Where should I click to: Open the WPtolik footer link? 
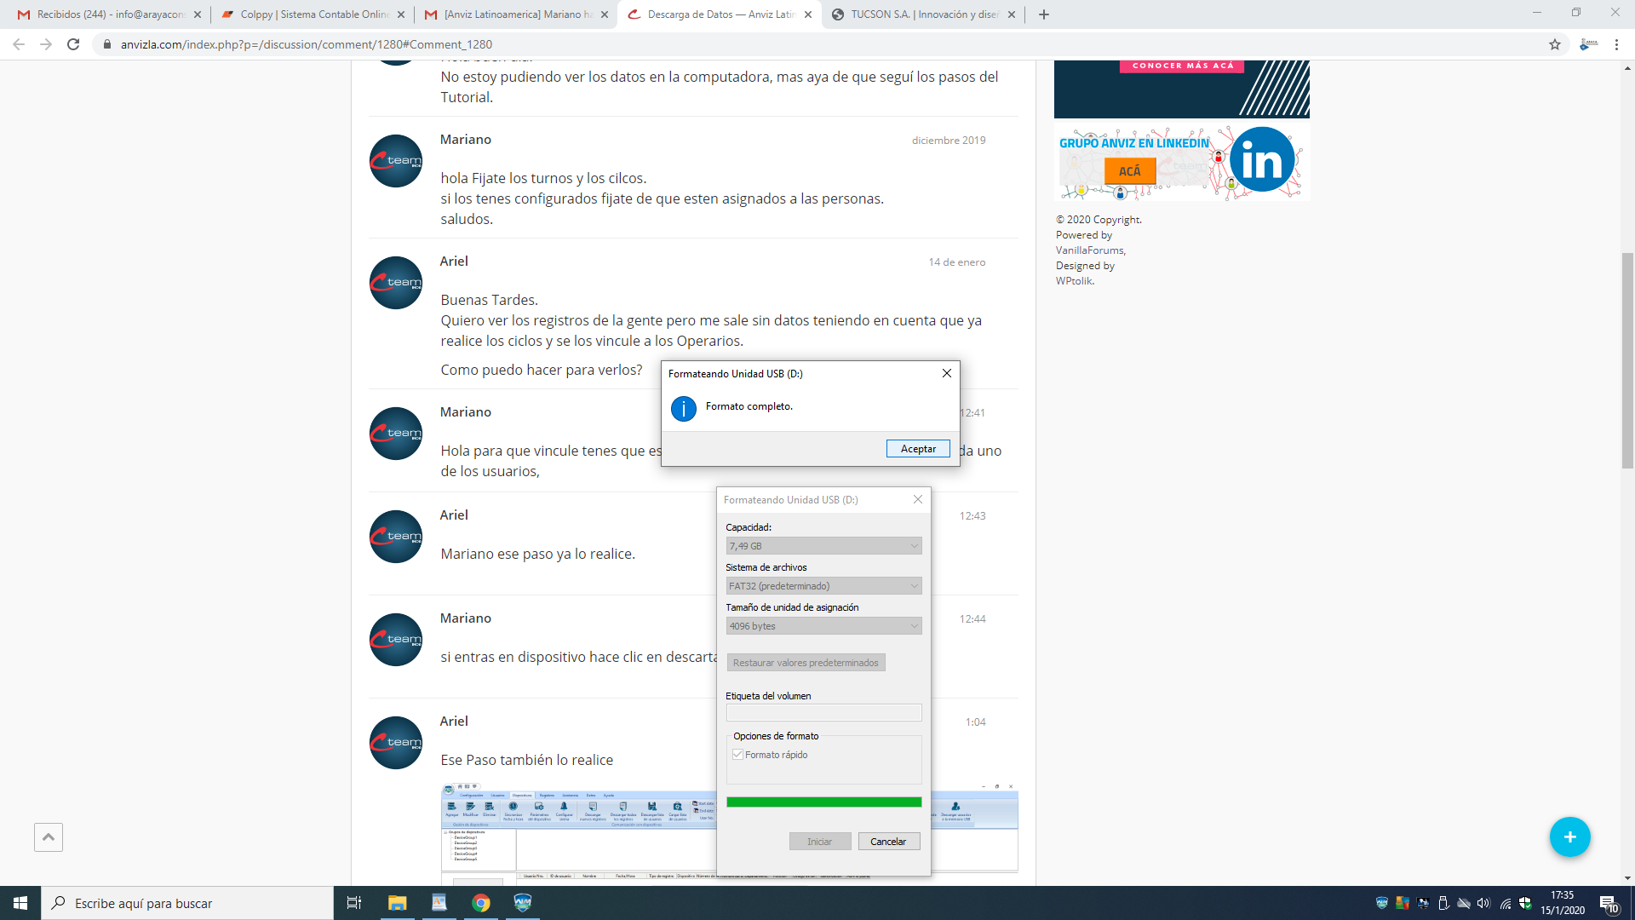[1074, 281]
